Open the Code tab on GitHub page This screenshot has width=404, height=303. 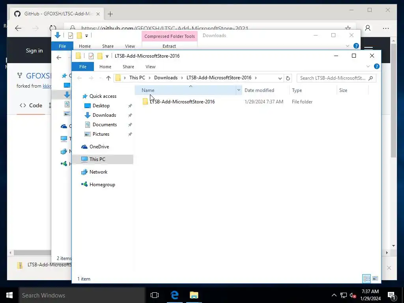click(x=31, y=105)
